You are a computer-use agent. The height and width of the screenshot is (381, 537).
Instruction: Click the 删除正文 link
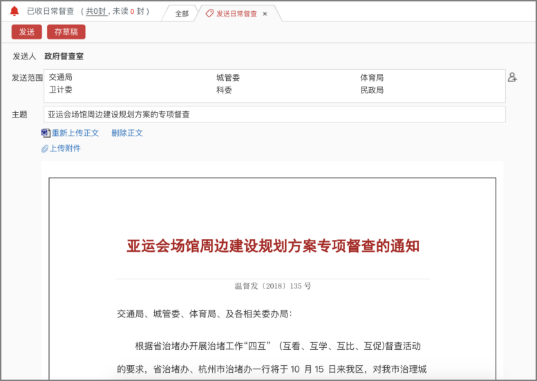[x=127, y=133]
